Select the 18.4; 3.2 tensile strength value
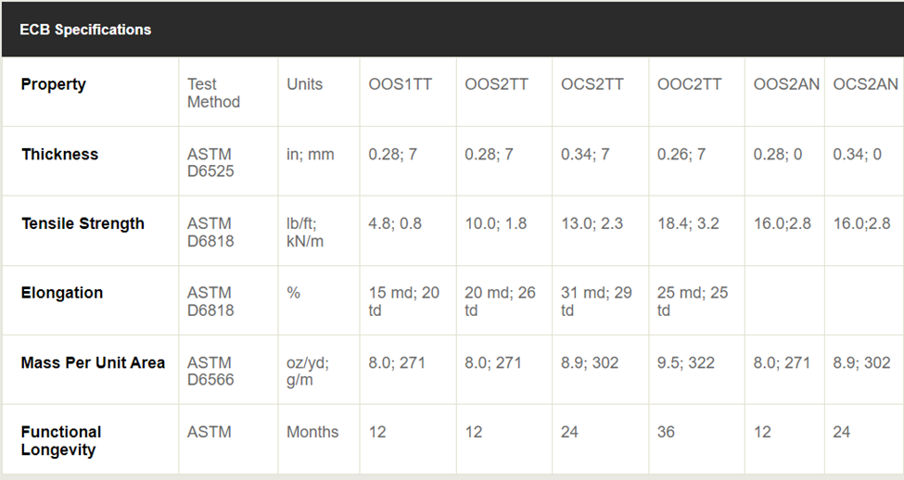Viewport: 904px width, 480px height. pos(687,223)
